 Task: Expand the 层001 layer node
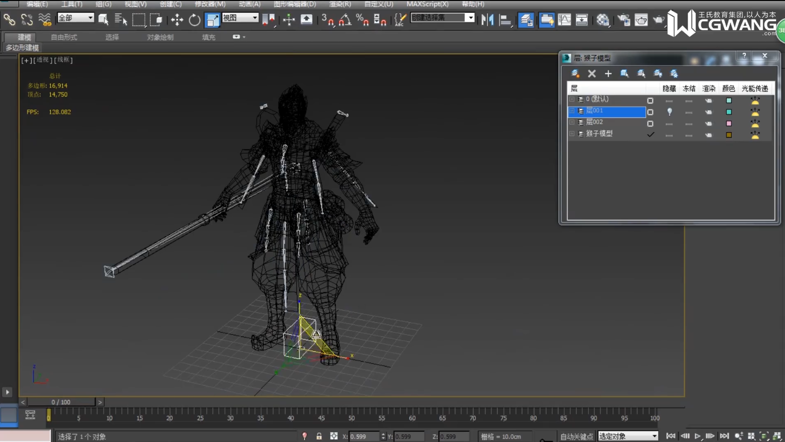[x=572, y=111]
